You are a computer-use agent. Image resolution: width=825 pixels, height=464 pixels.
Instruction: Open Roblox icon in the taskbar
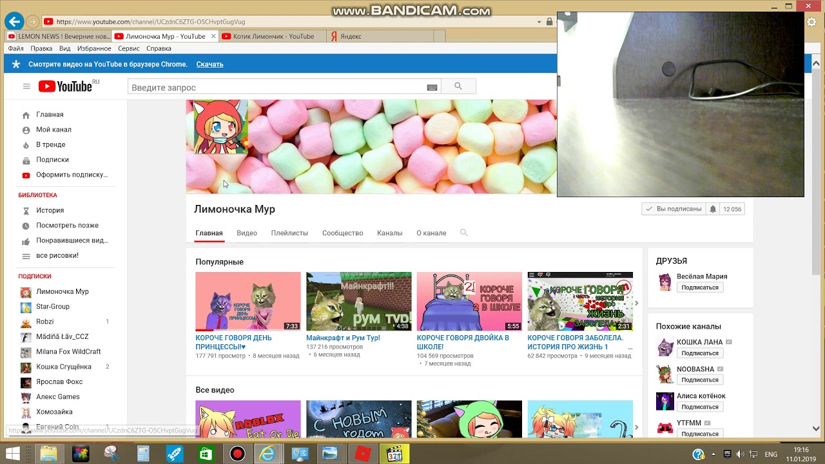click(x=362, y=454)
